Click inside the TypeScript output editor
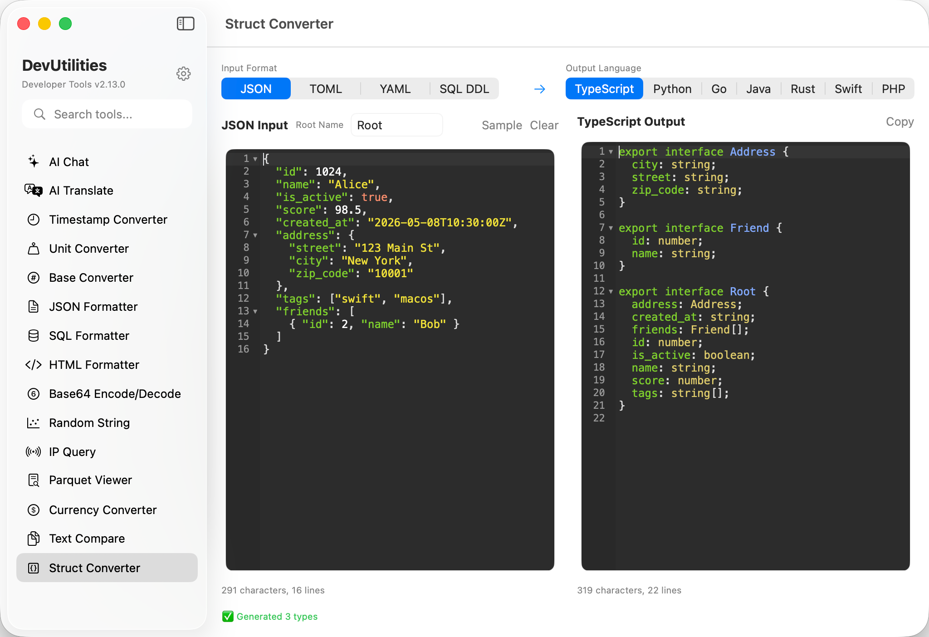The image size is (929, 637). [745, 356]
